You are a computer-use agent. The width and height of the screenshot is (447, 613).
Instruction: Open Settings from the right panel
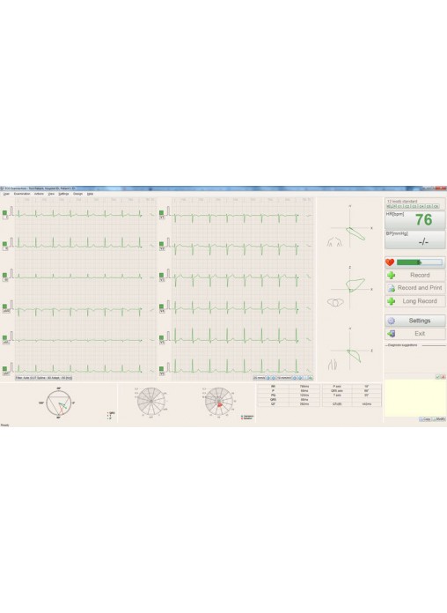coord(415,321)
